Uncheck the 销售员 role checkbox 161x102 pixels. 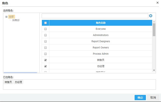[45, 60]
